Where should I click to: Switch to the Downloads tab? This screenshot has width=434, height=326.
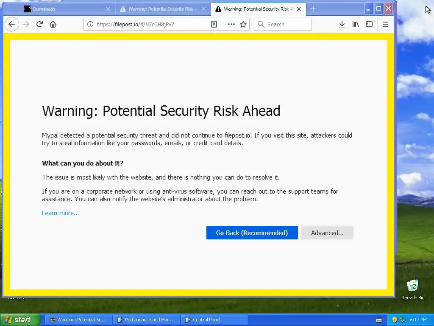pyautogui.click(x=67, y=9)
